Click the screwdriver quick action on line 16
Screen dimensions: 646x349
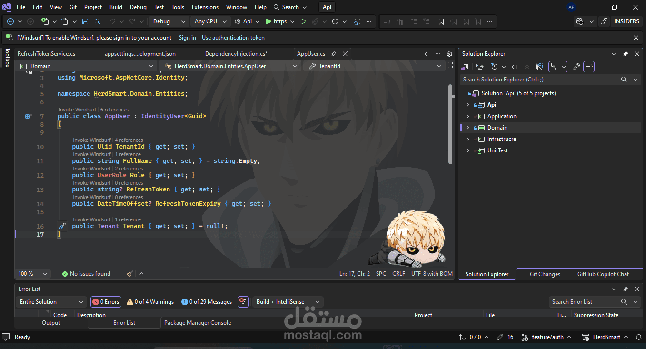pyautogui.click(x=62, y=226)
